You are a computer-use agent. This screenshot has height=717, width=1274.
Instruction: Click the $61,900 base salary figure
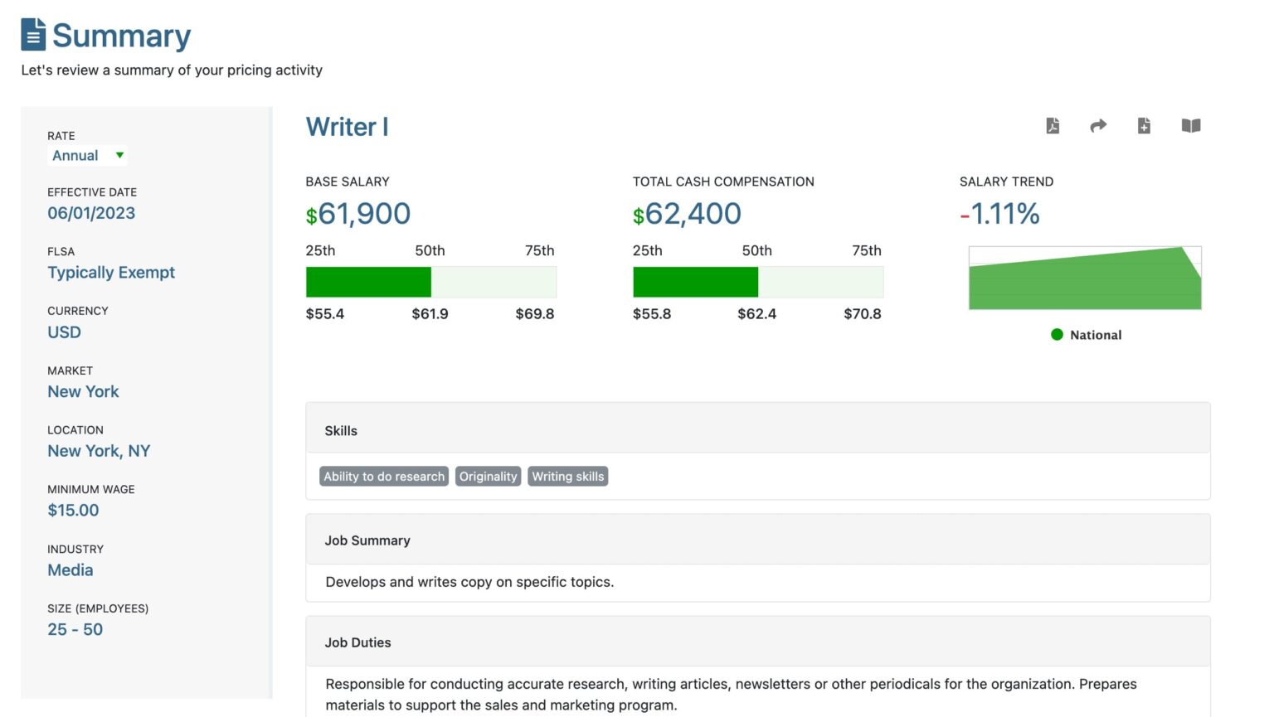click(358, 214)
